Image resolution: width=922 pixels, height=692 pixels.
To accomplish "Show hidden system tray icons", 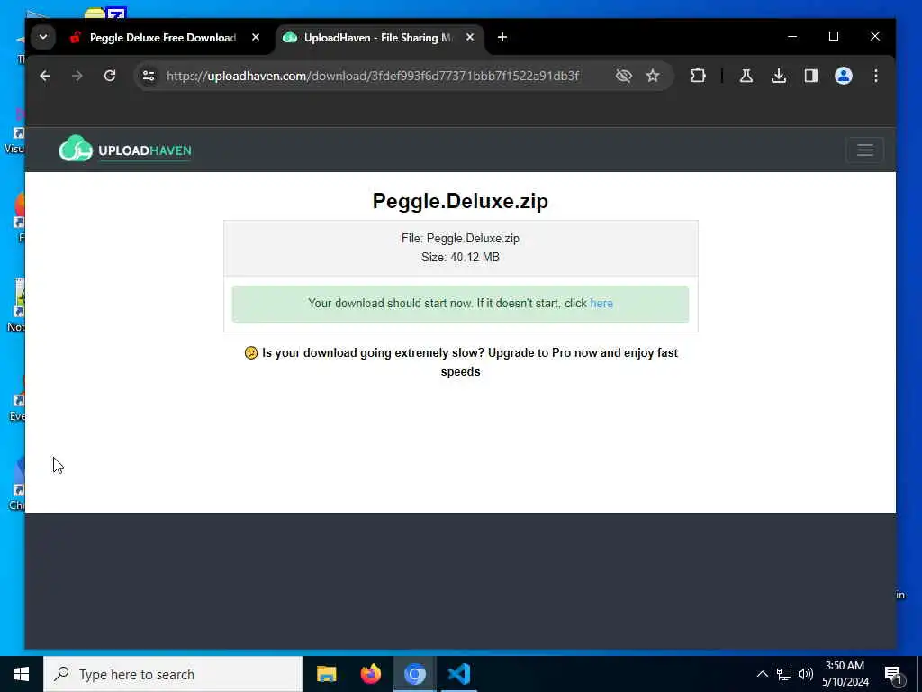I will (762, 674).
